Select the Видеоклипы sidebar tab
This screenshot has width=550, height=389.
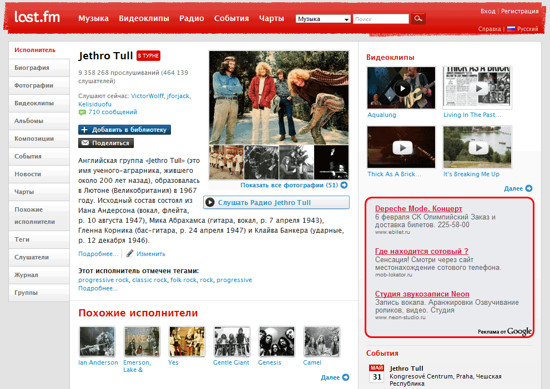(x=39, y=103)
